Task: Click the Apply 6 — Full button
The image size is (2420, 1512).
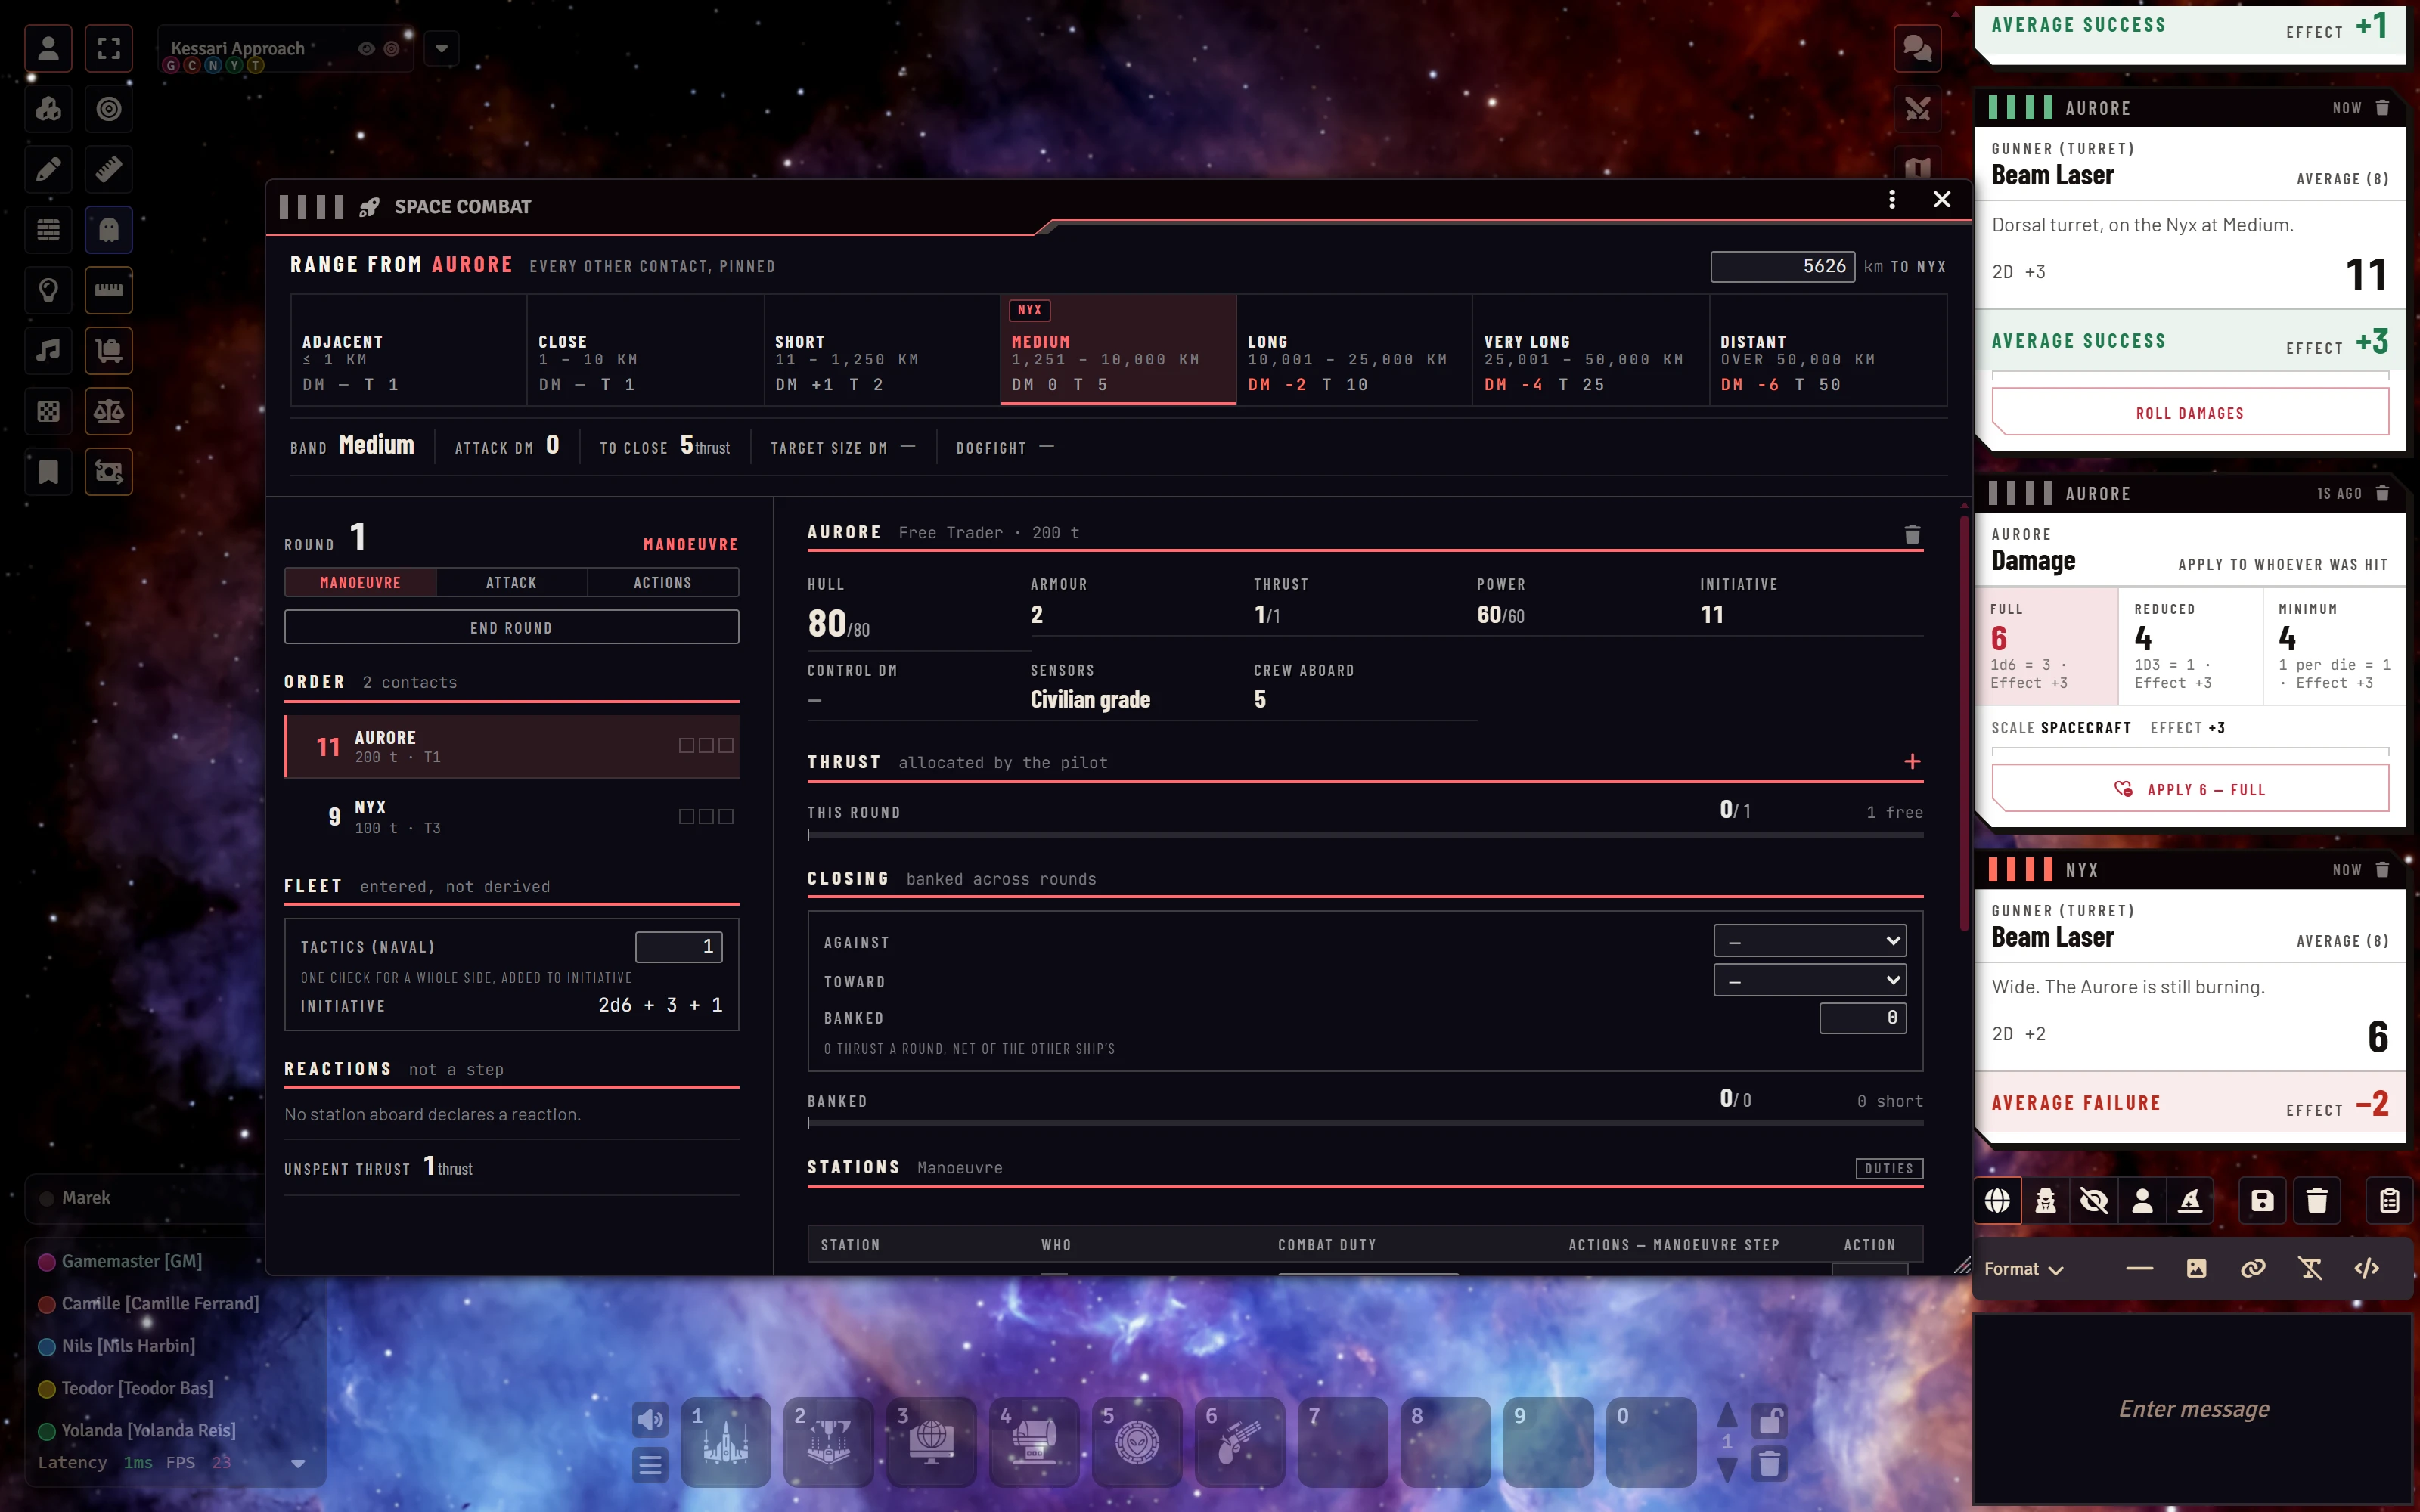Action: point(2190,789)
